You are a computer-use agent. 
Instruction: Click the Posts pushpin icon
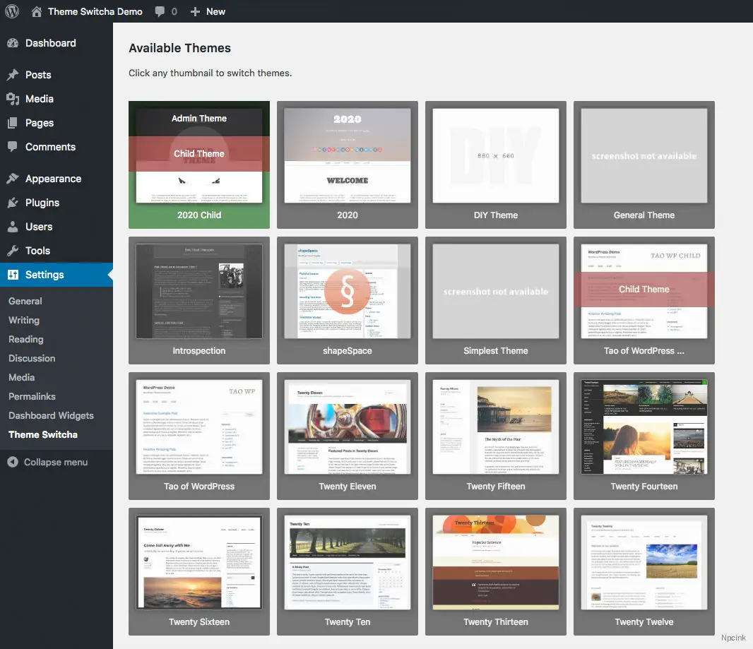13,75
